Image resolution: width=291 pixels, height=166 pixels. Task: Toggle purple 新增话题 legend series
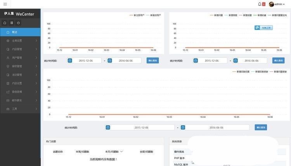click(245, 15)
